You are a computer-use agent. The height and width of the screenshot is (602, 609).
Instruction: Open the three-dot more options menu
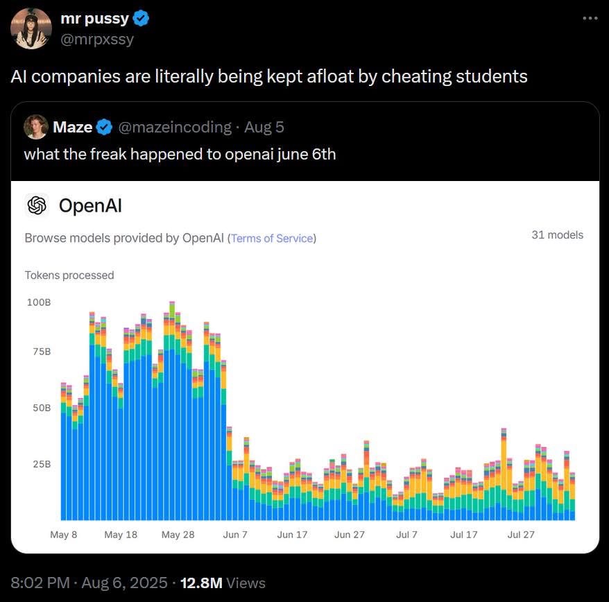pos(590,18)
